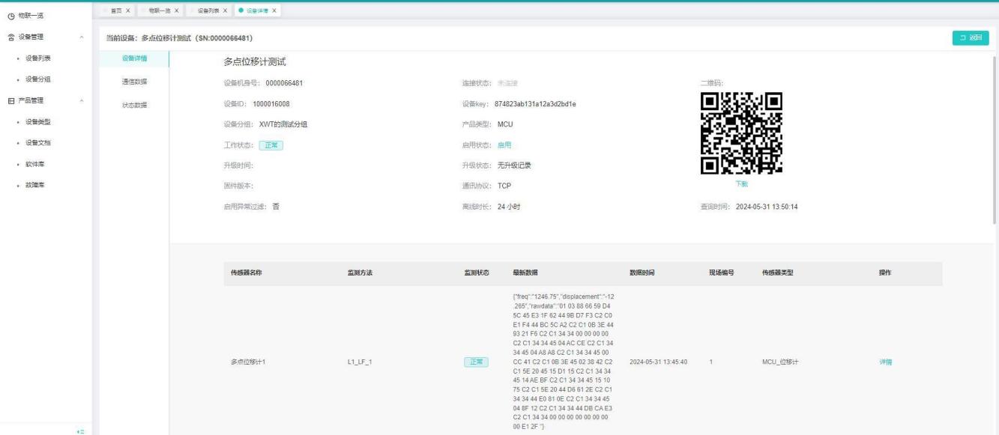Collapse the sidebar using bottom toggle icon
The height and width of the screenshot is (435, 999).
pyautogui.click(x=80, y=431)
